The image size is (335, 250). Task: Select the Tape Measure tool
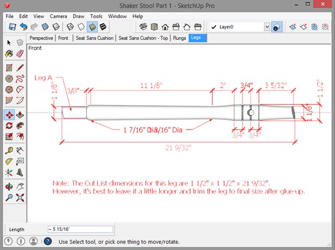tap(9, 150)
